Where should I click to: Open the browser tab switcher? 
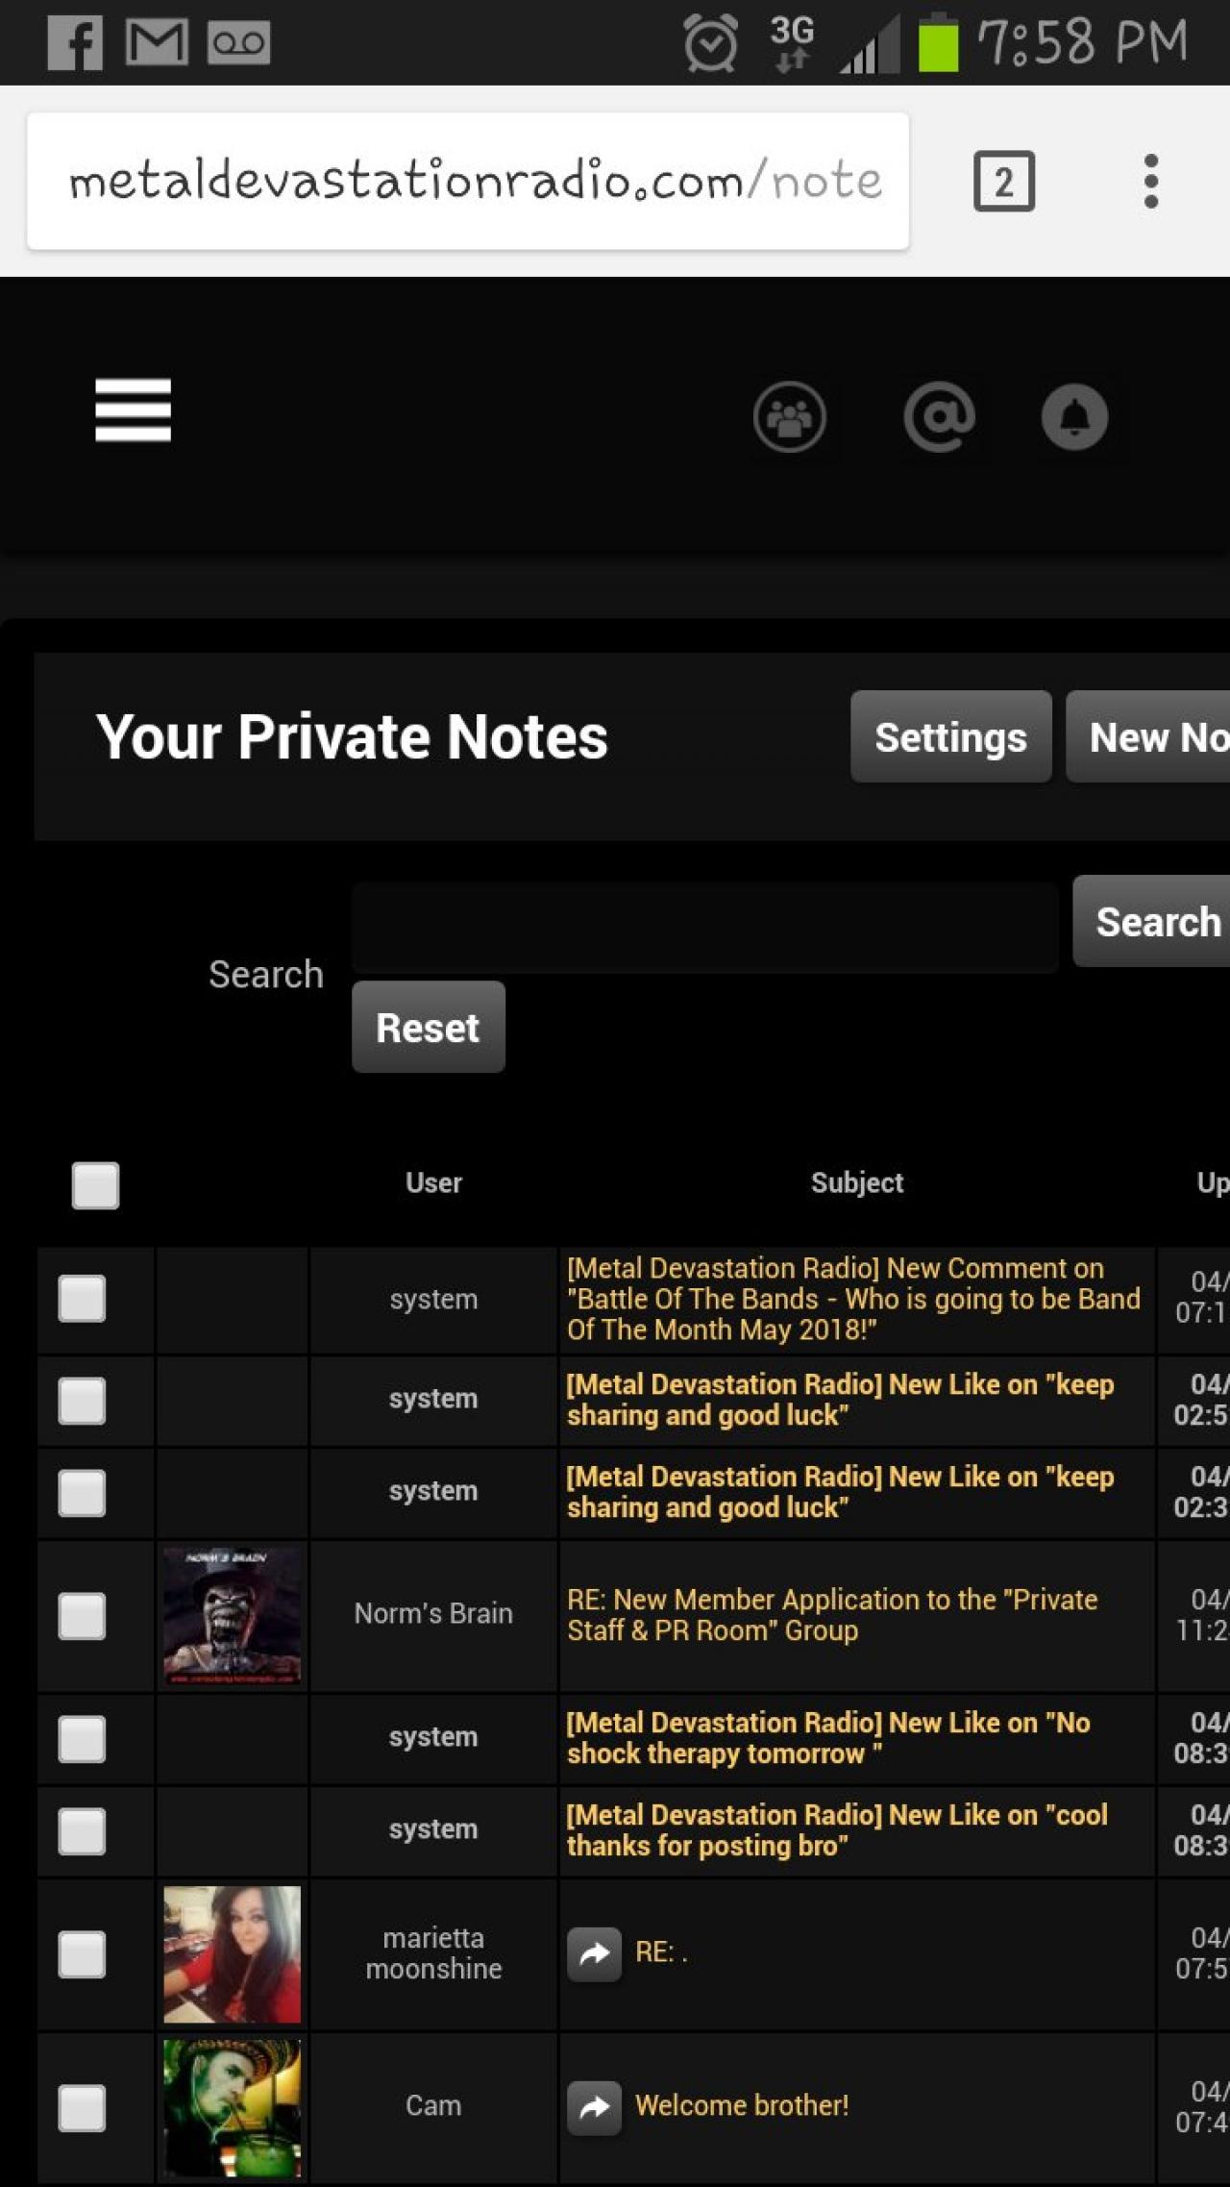pyautogui.click(x=1003, y=181)
